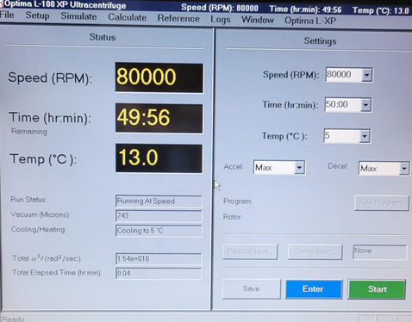Click the blue Enter button
The height and width of the screenshot is (322, 412).
point(314,289)
